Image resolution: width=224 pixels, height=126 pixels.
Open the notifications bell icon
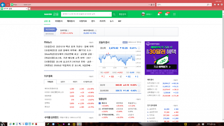(159, 14)
